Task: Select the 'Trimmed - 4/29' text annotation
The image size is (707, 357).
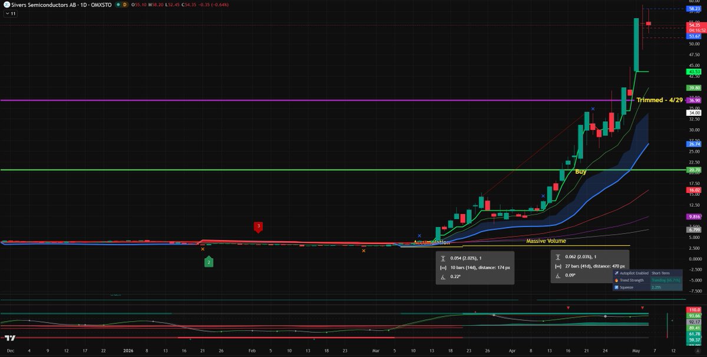Action: coord(659,100)
